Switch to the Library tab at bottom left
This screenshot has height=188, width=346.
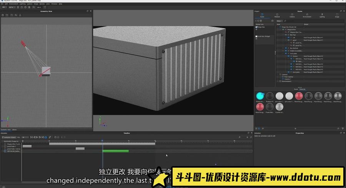(x=14, y=130)
